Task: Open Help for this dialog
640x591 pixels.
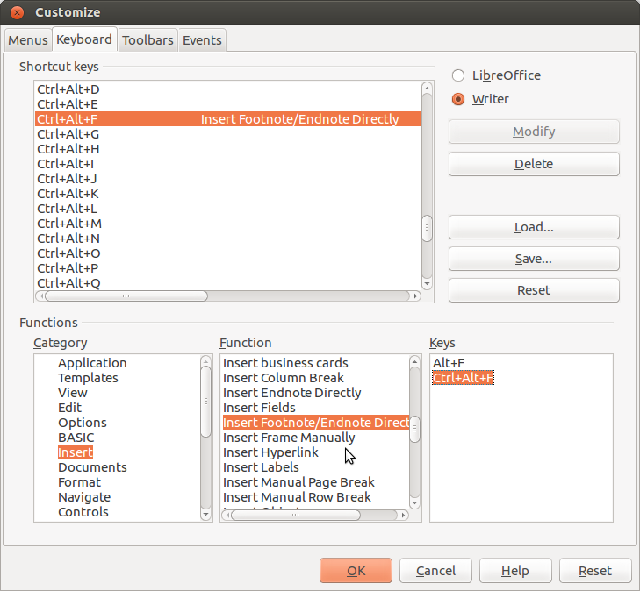Action: [x=515, y=571]
